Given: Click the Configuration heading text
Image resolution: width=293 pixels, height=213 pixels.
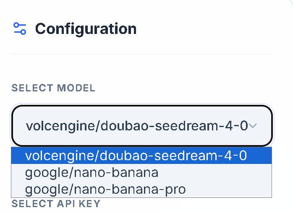Looking at the screenshot, I should (x=86, y=29).
